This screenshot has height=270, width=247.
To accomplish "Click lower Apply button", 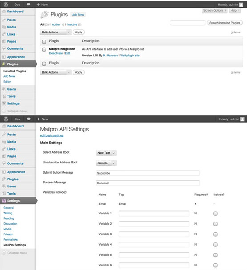I will tap(78, 72).
